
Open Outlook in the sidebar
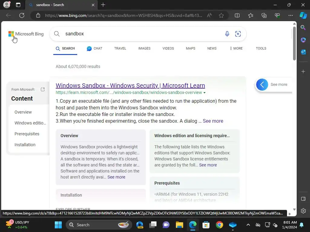303,52
